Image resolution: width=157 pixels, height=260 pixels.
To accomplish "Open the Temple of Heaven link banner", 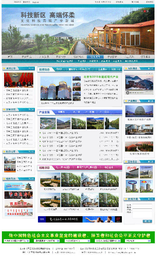I will pos(19,186).
